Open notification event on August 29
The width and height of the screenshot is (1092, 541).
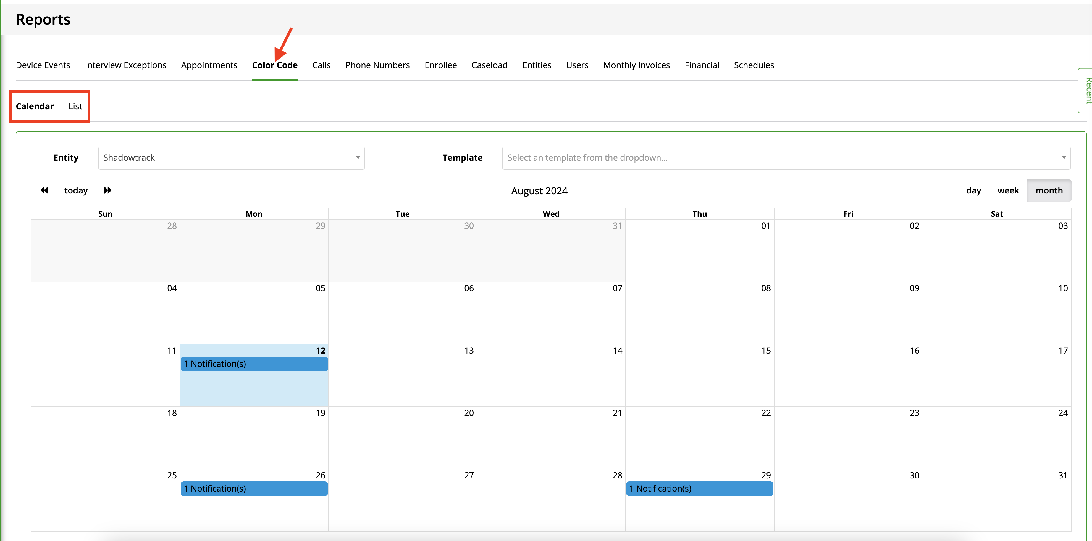(x=699, y=489)
